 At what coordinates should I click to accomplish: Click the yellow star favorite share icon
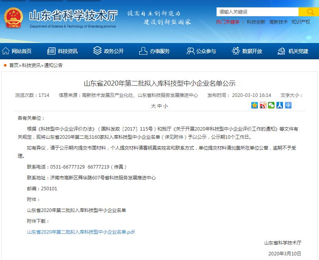pos(254,105)
